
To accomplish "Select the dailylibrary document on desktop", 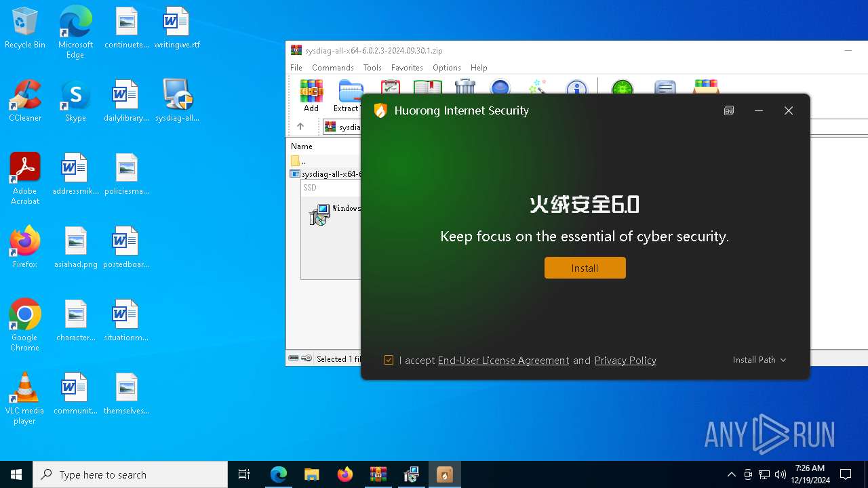I will pyautogui.click(x=126, y=100).
